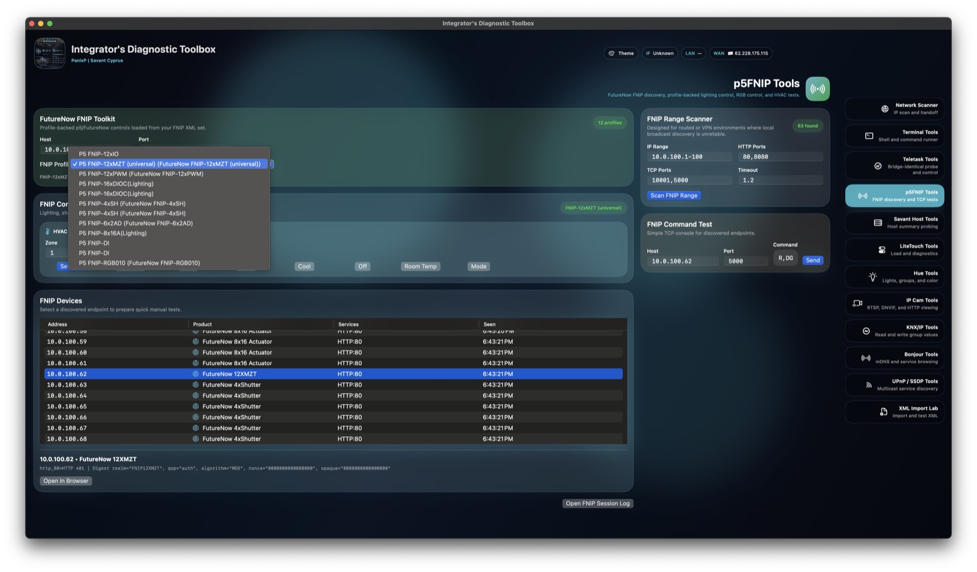The width and height of the screenshot is (977, 572).
Task: Open the Theme palette selector
Action: (x=621, y=53)
